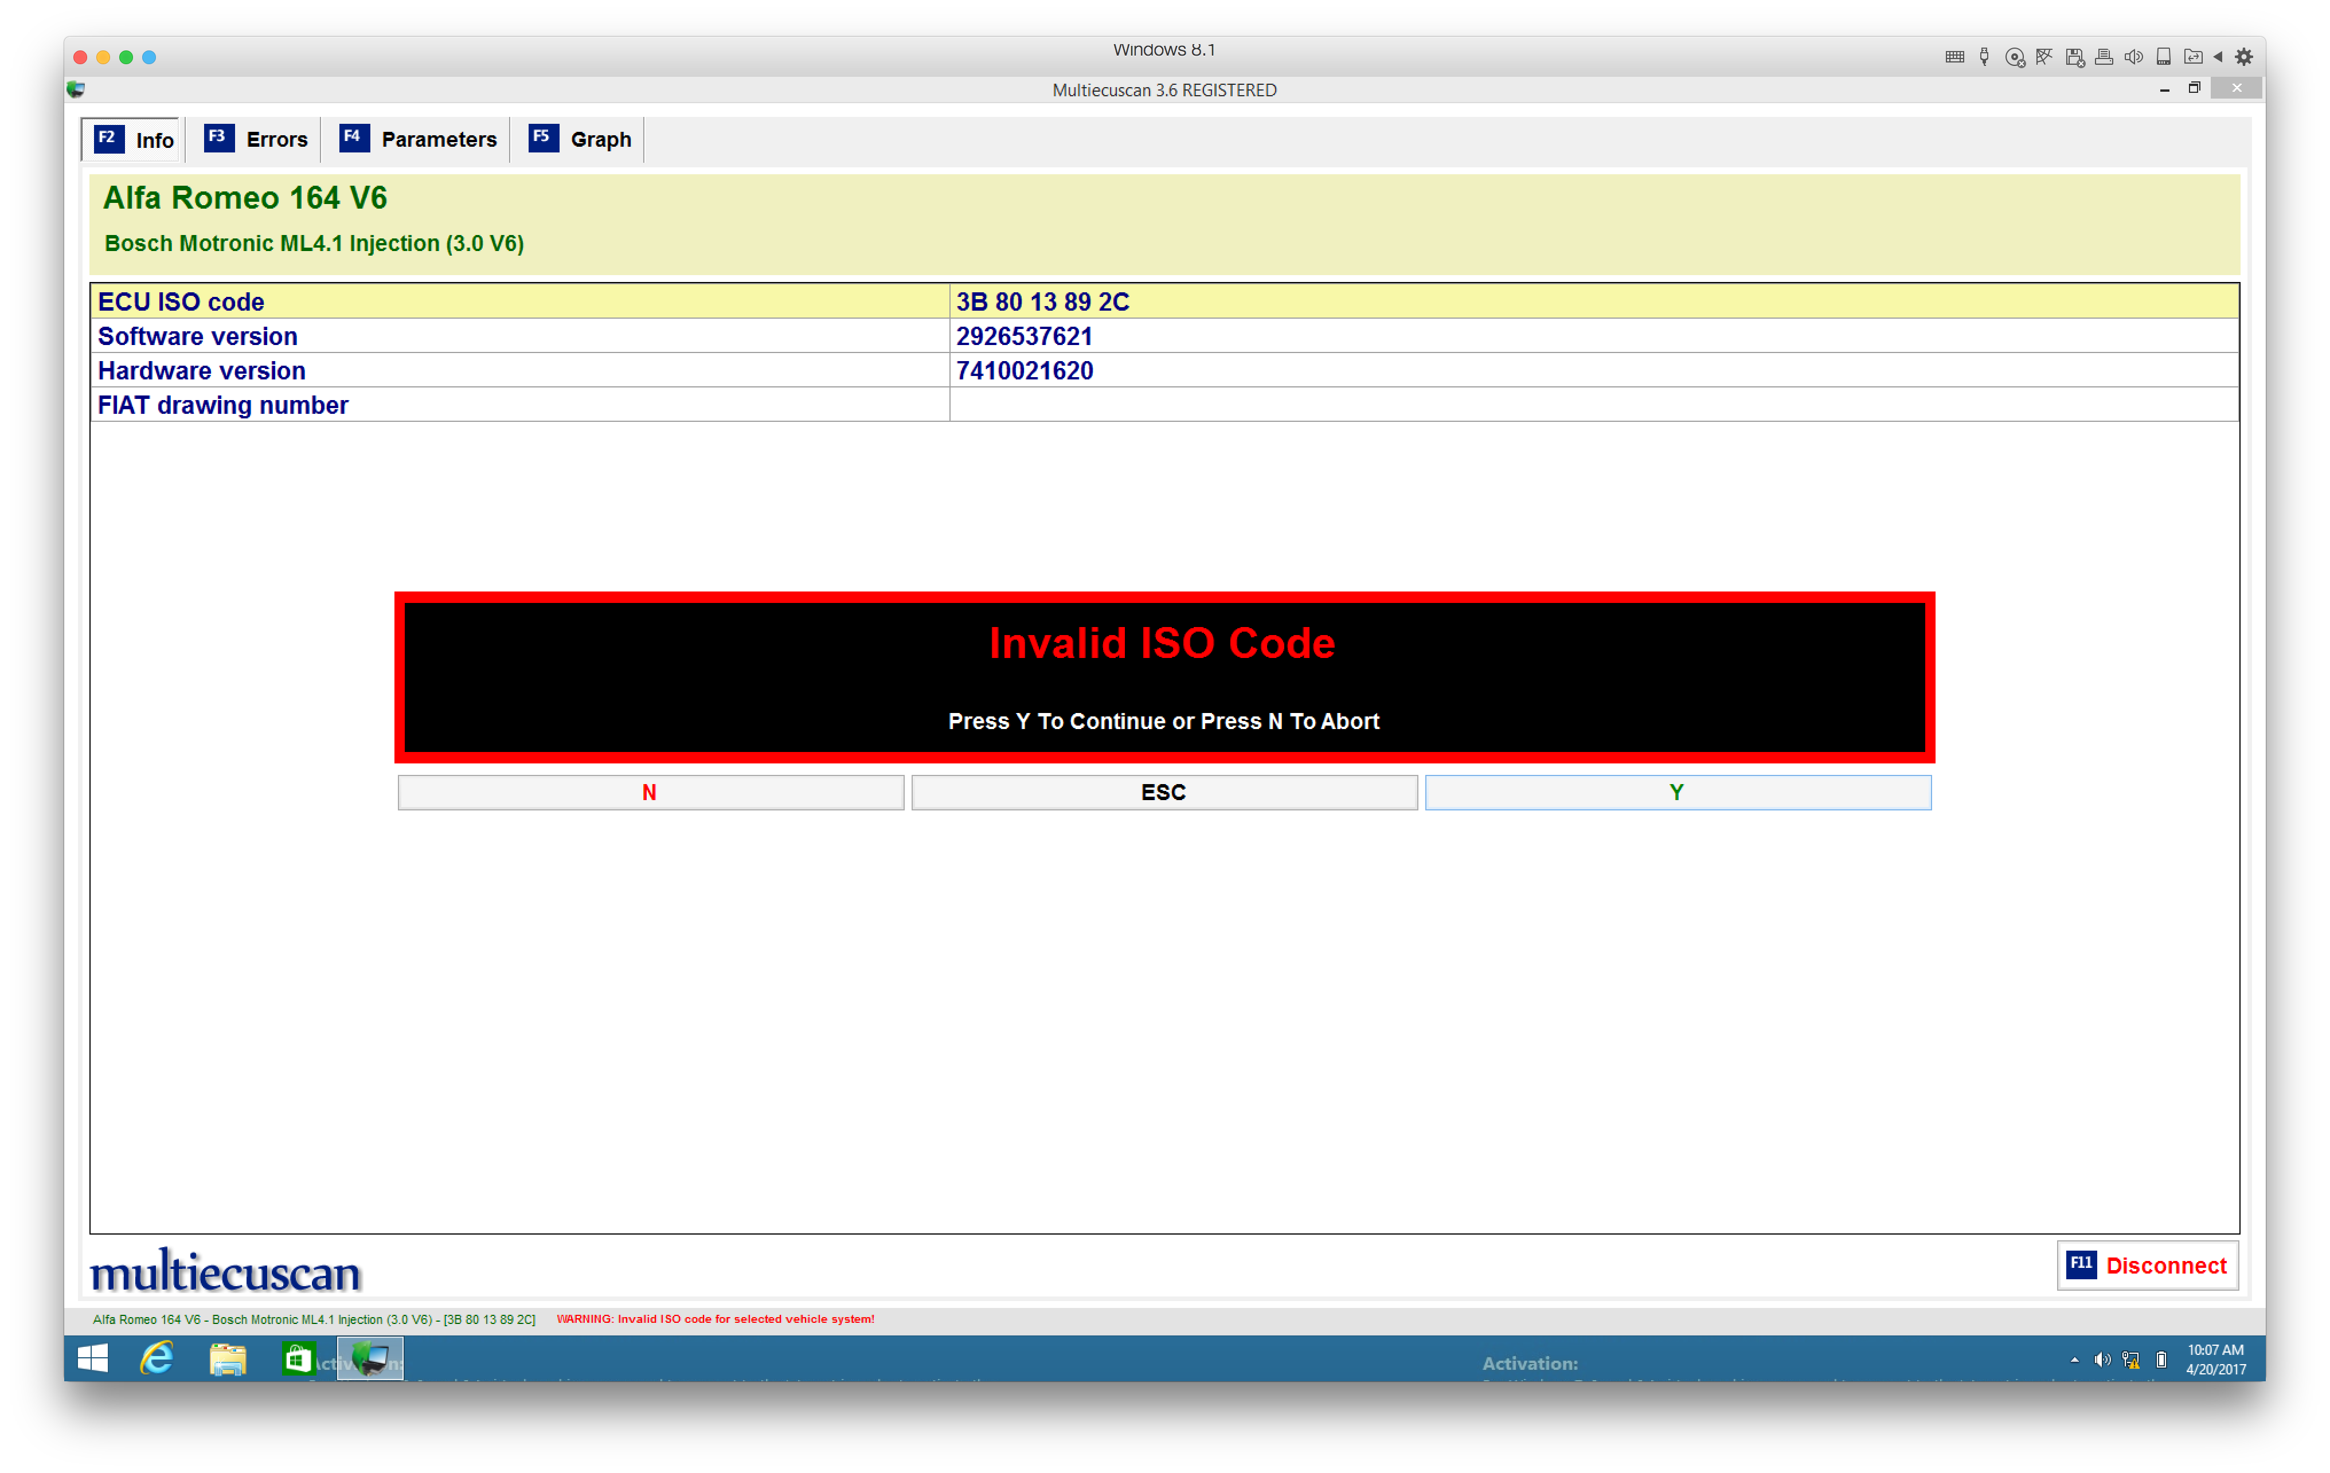Click the taskbar volume speaker icon
Screen dimensions: 2330x1473
2102,1360
